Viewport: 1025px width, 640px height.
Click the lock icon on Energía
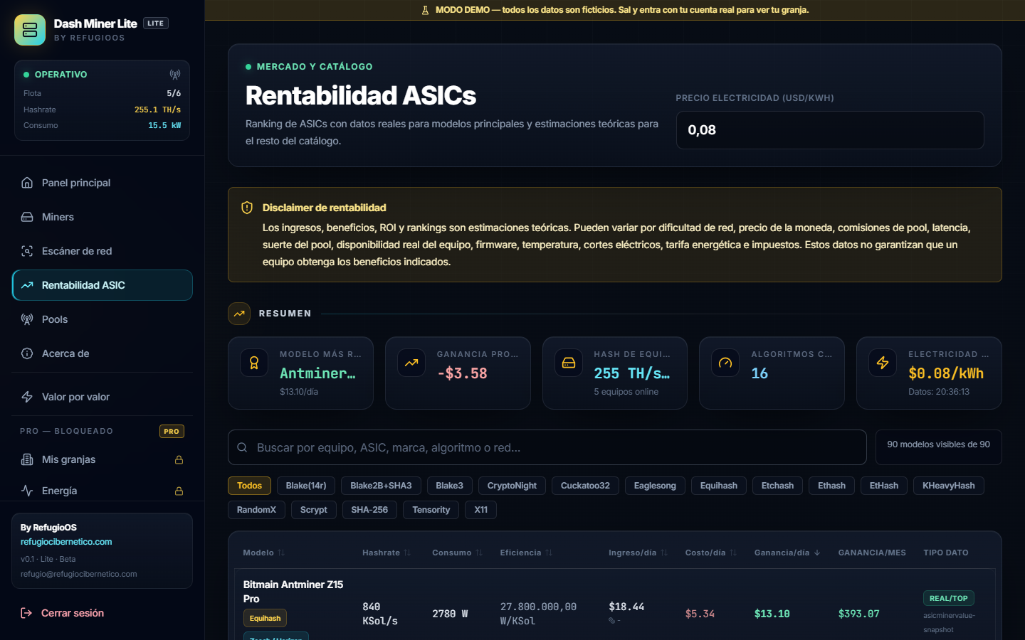point(179,491)
